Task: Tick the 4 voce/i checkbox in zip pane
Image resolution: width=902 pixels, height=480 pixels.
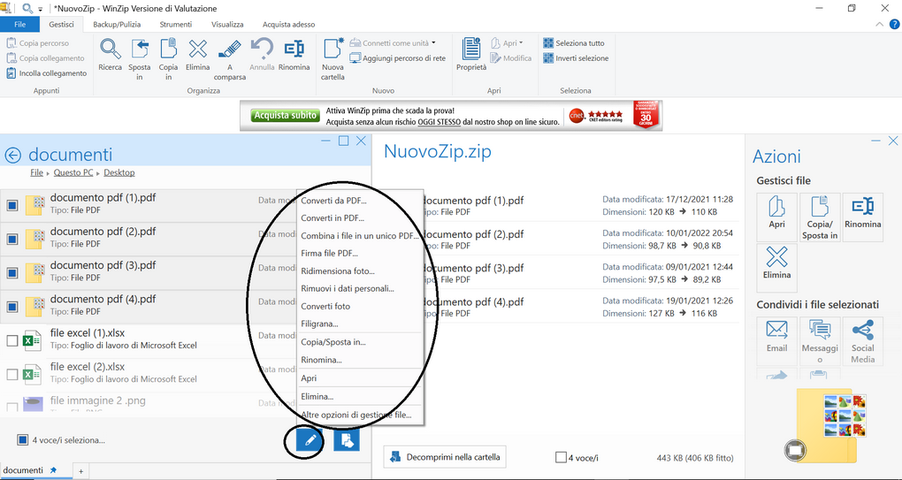Action: click(x=561, y=458)
